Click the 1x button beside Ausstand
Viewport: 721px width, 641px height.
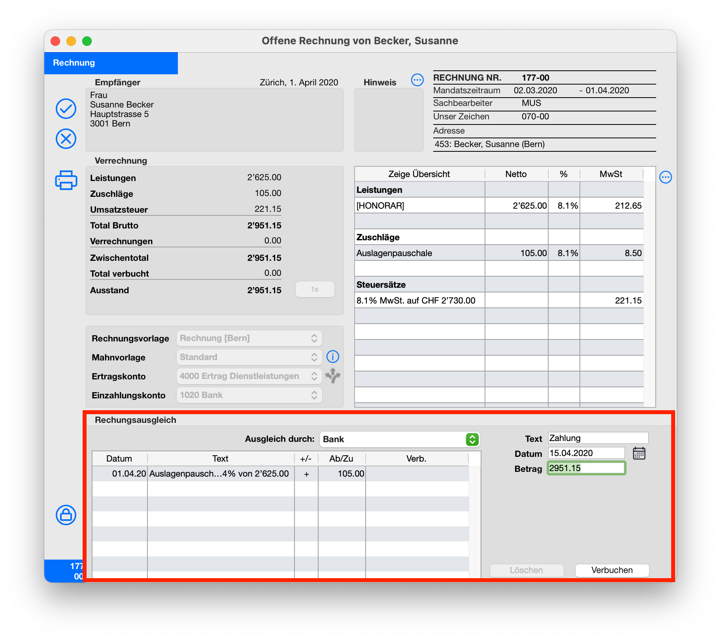pyautogui.click(x=315, y=289)
